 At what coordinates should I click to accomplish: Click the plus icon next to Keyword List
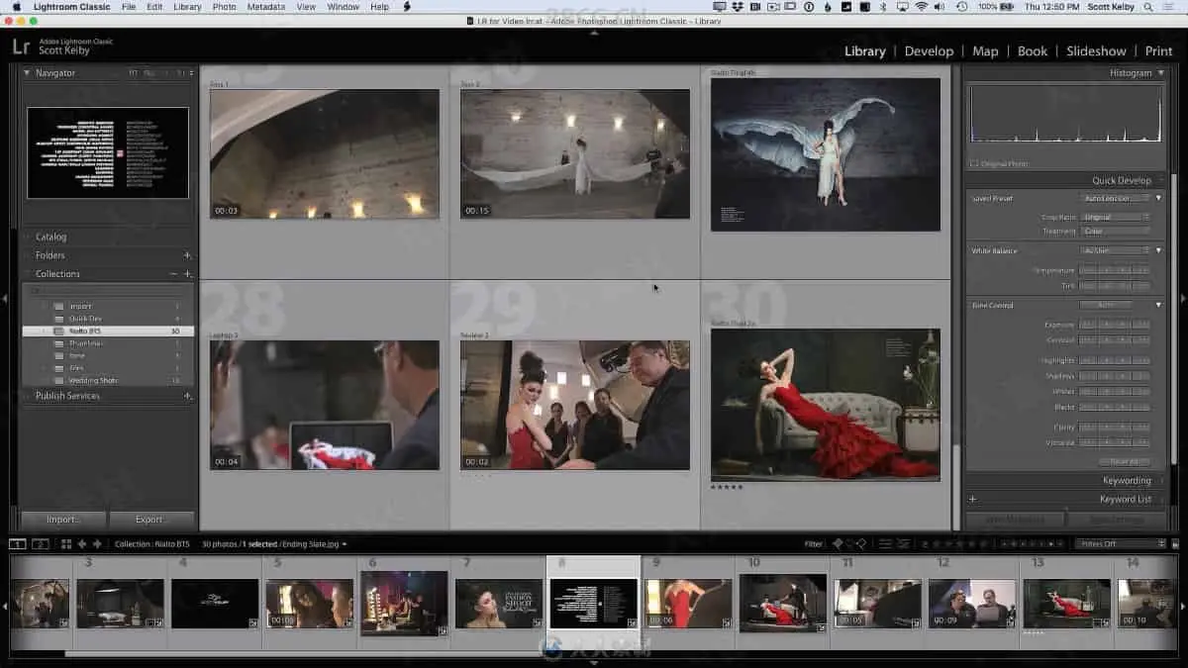(972, 500)
